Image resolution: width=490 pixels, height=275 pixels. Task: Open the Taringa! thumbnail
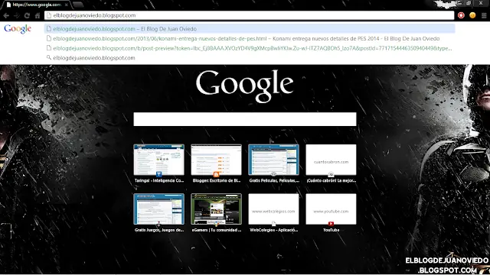coord(158,160)
